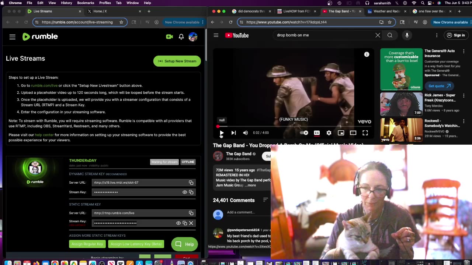Open the comments sort-by menu
The image size is (472, 265).
pyautogui.click(x=265, y=200)
